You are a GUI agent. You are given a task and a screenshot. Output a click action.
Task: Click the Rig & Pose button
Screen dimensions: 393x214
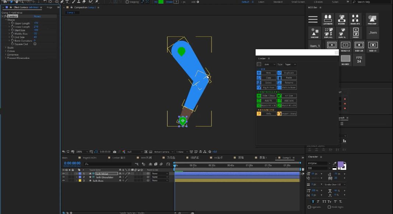click(x=266, y=88)
